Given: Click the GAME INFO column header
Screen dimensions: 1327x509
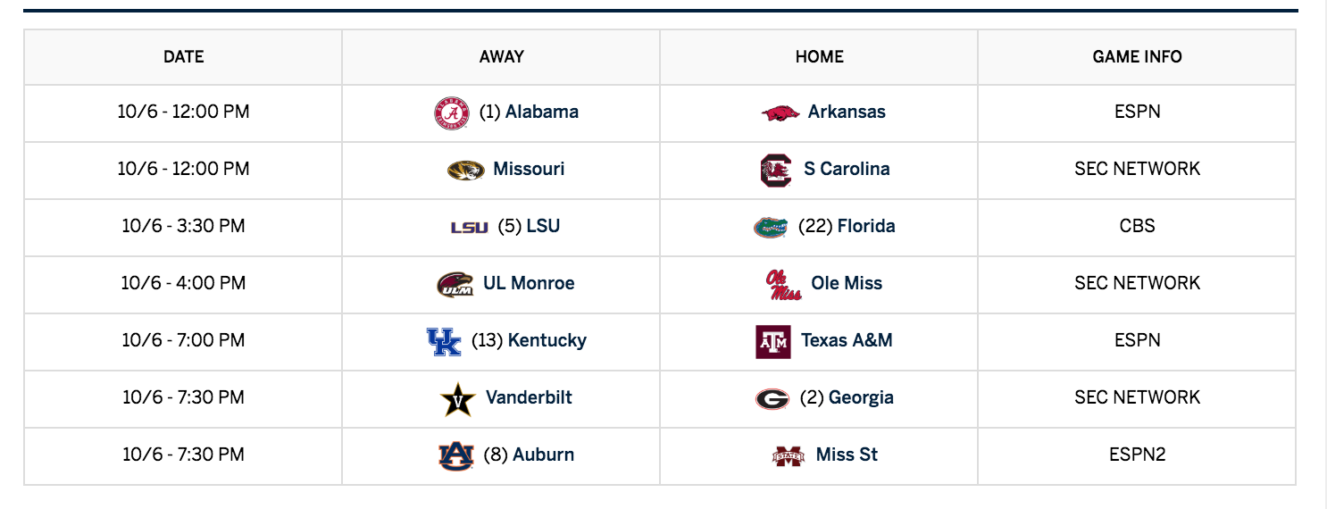Looking at the screenshot, I should pos(1137,57).
